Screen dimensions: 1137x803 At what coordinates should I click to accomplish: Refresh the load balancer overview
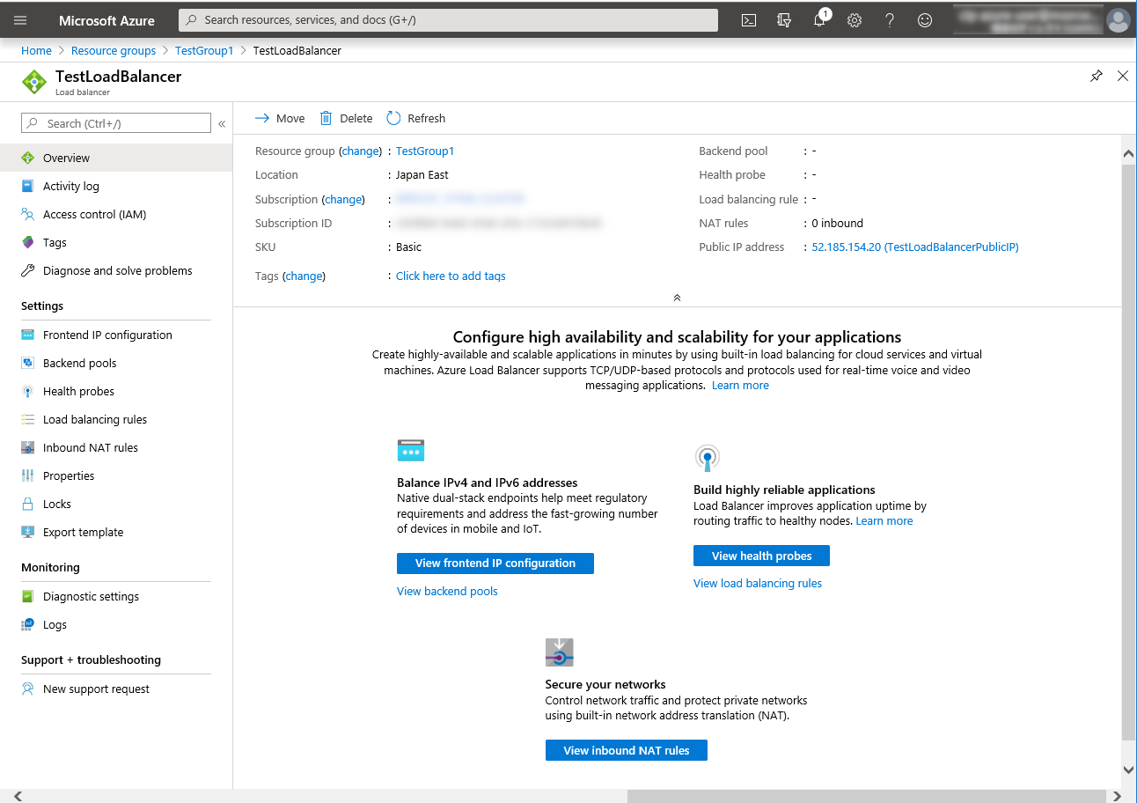click(416, 119)
